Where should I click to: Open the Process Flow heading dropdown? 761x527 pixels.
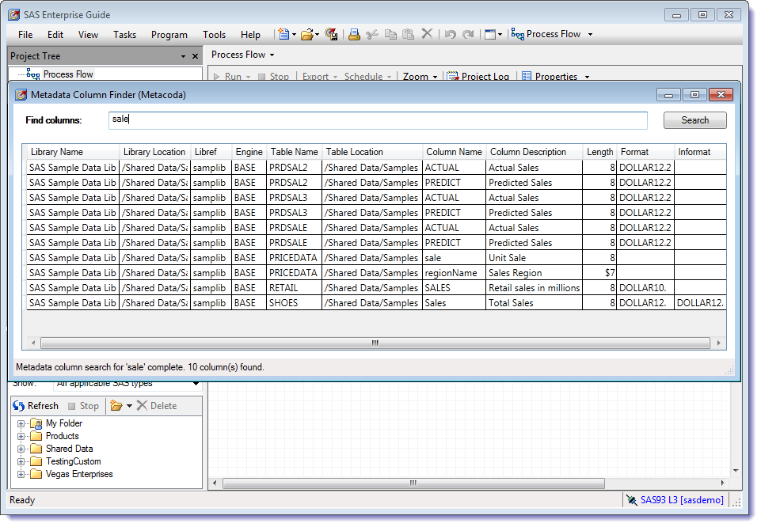272,55
